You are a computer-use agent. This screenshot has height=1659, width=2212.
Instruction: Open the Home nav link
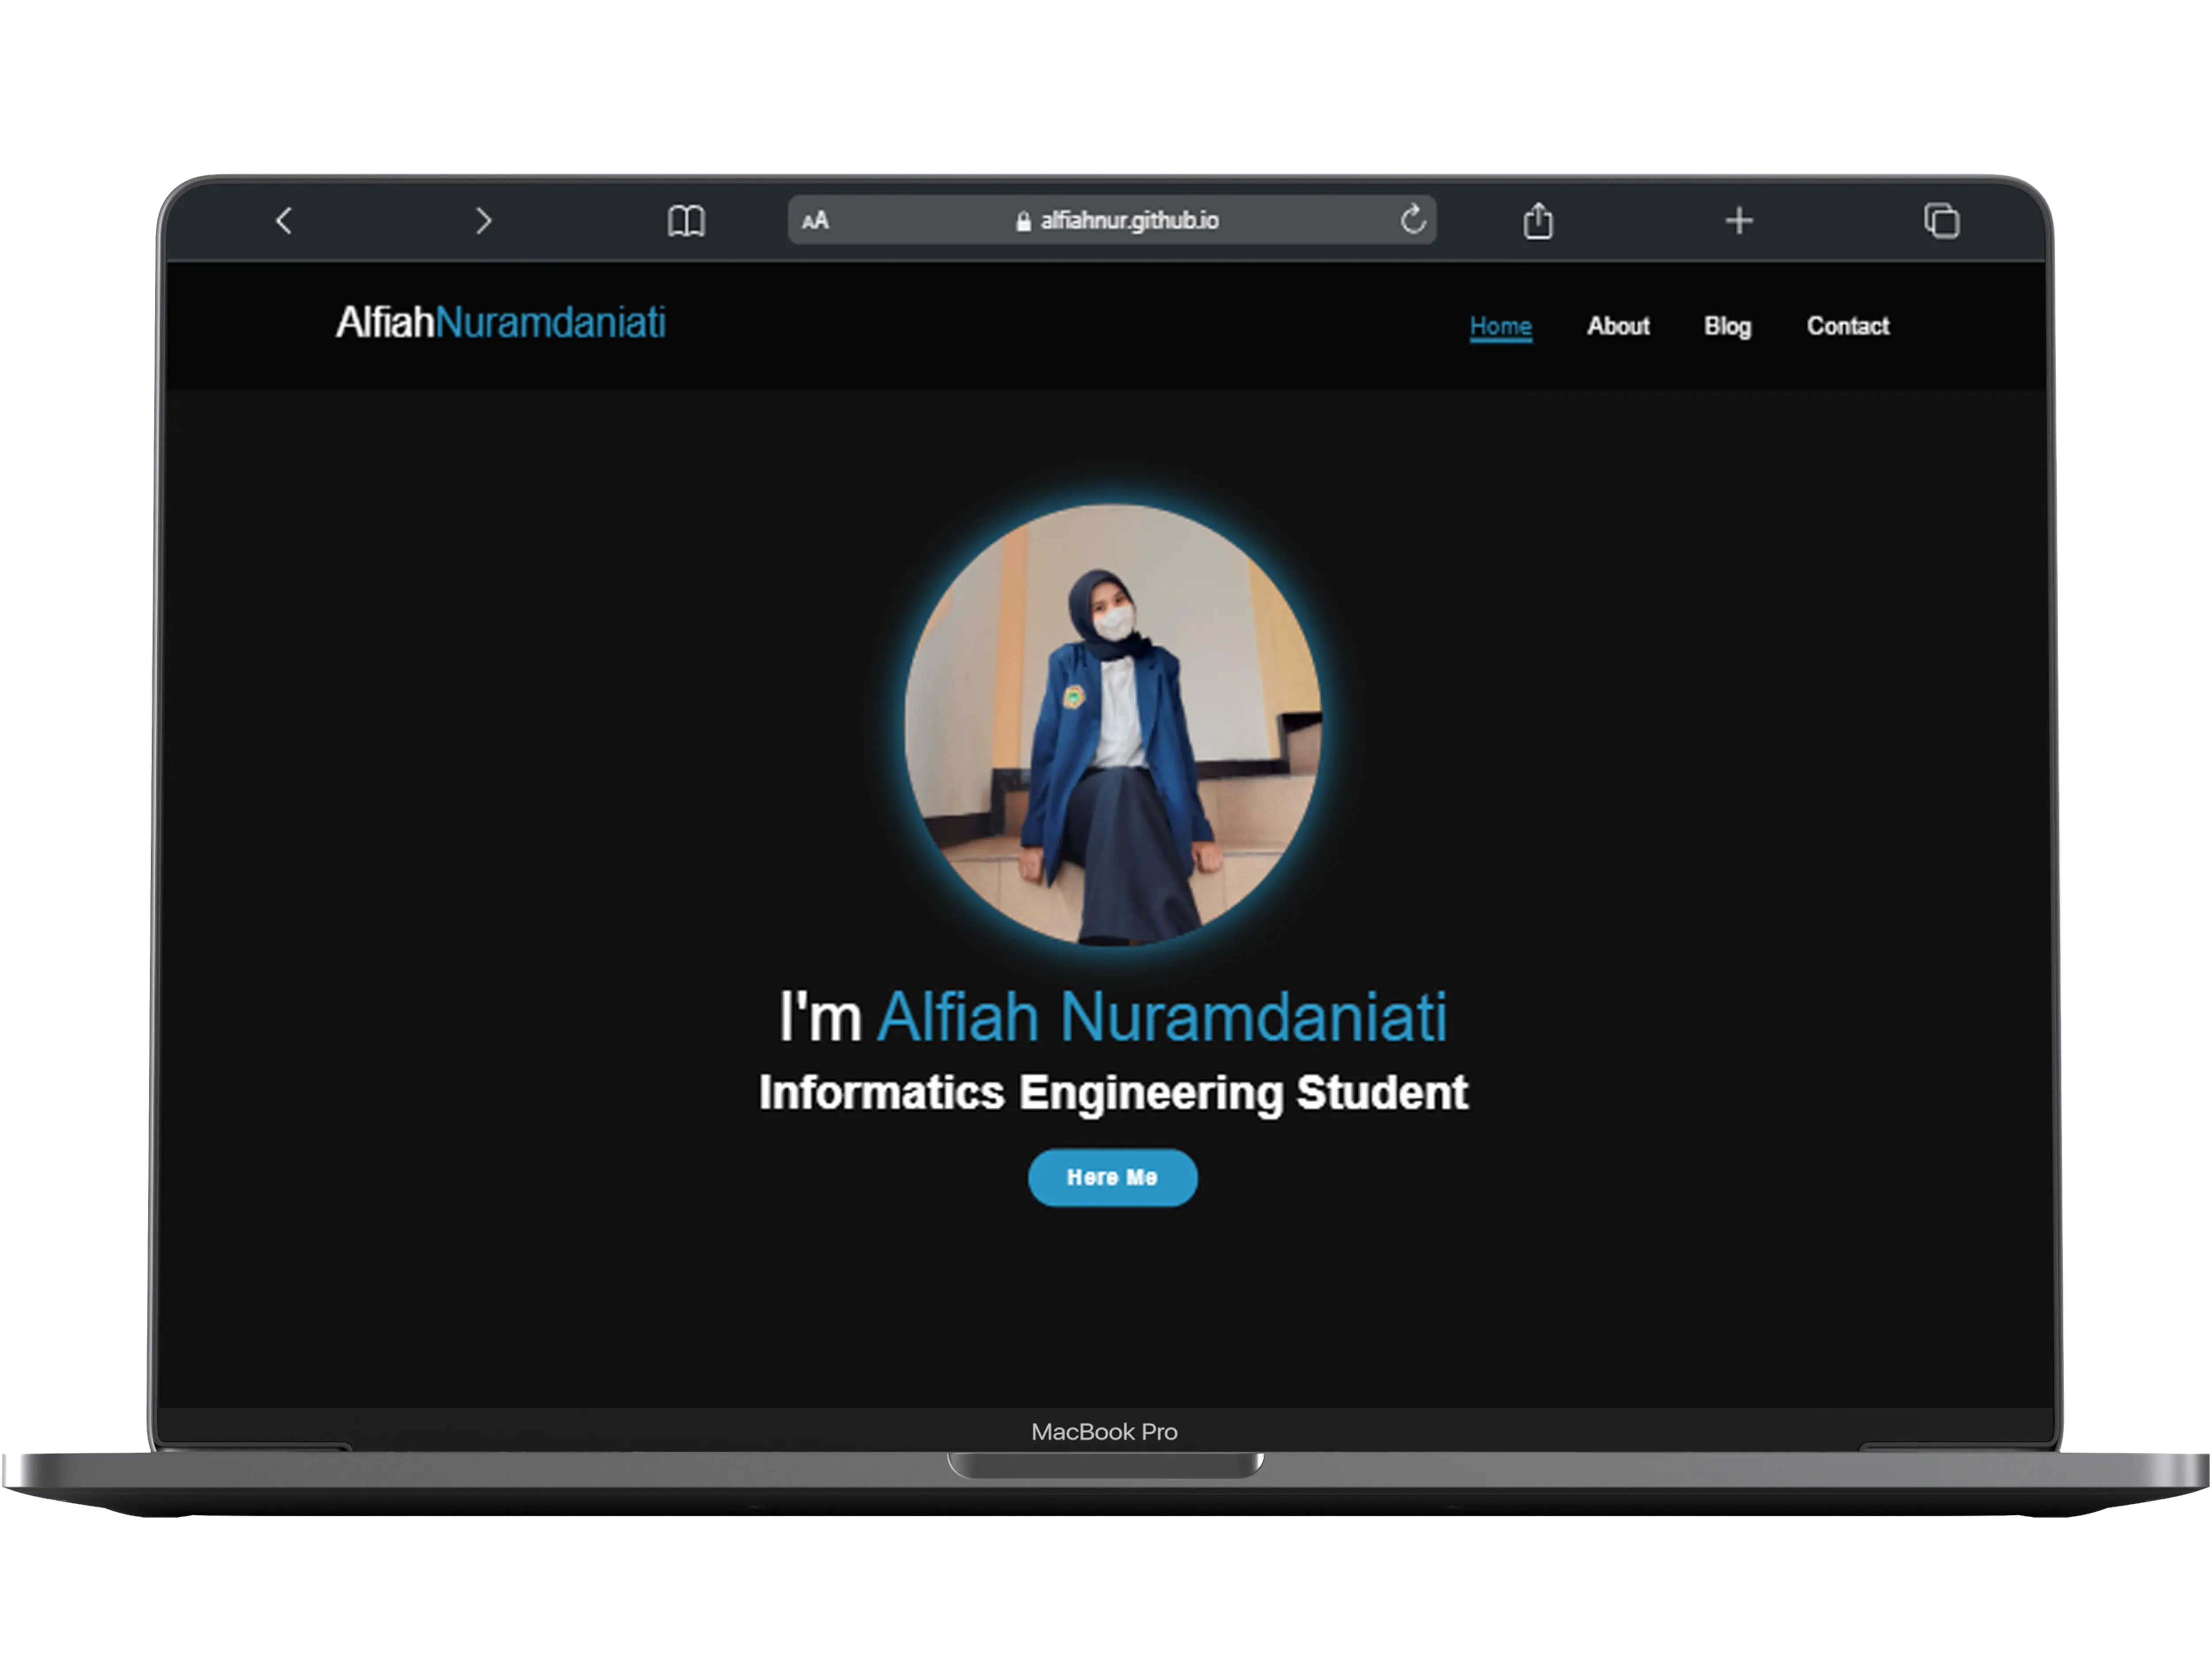(x=1500, y=327)
